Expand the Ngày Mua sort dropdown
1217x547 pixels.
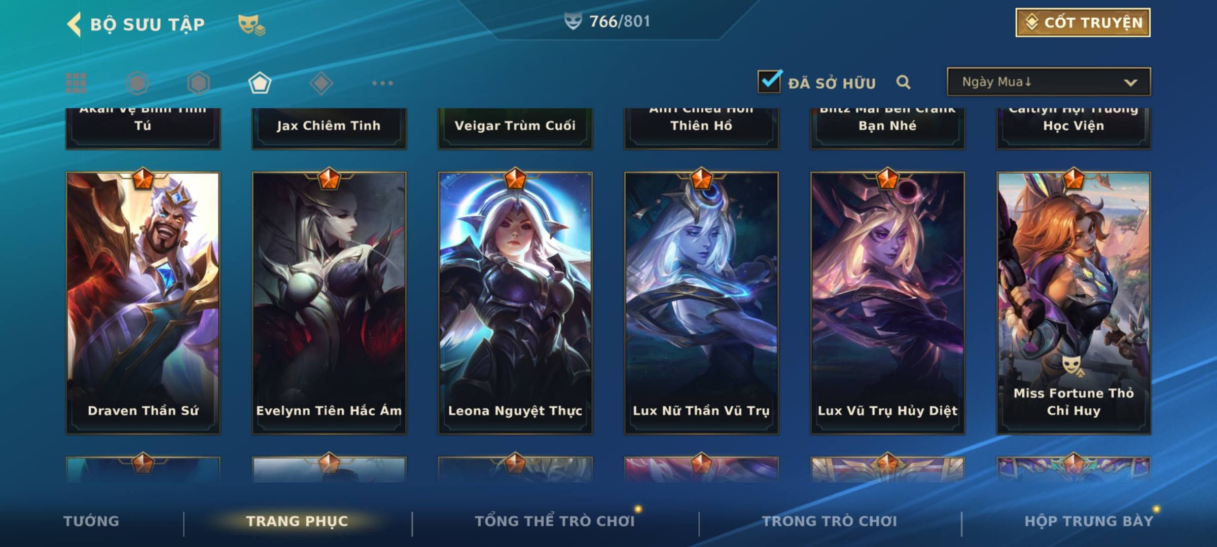click(x=1049, y=82)
